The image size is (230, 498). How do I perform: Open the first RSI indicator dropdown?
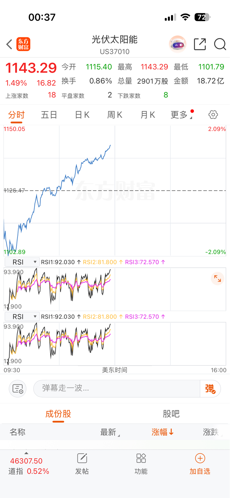tap(22, 262)
